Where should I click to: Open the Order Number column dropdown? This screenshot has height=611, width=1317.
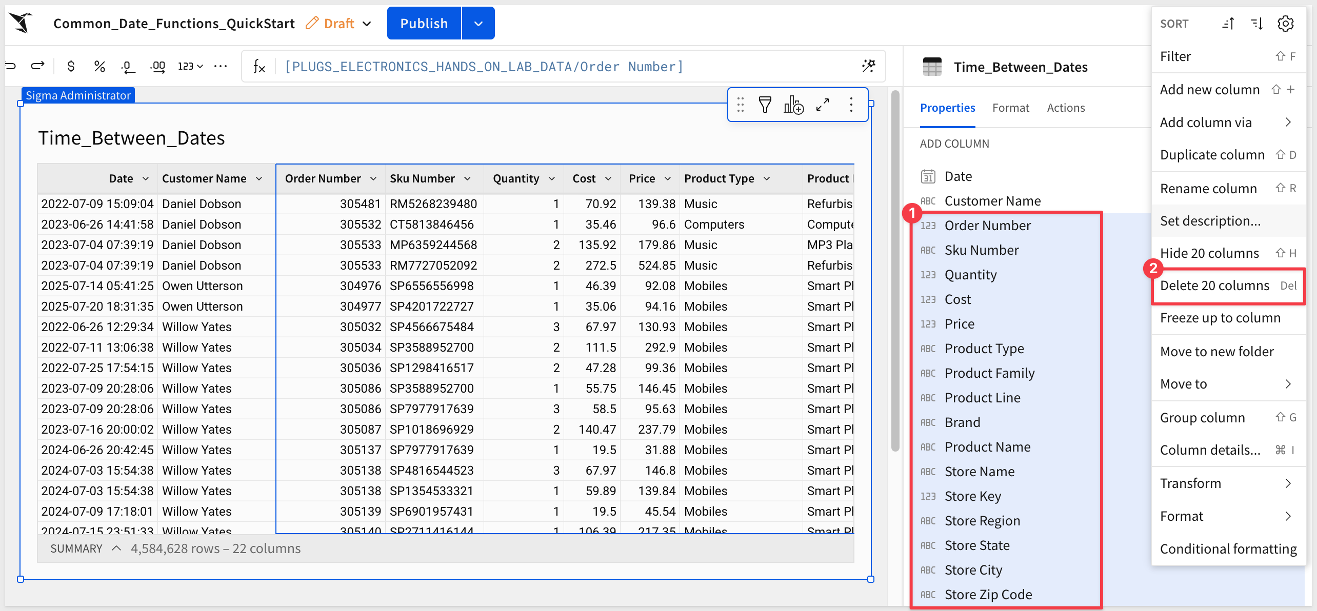[x=373, y=178]
